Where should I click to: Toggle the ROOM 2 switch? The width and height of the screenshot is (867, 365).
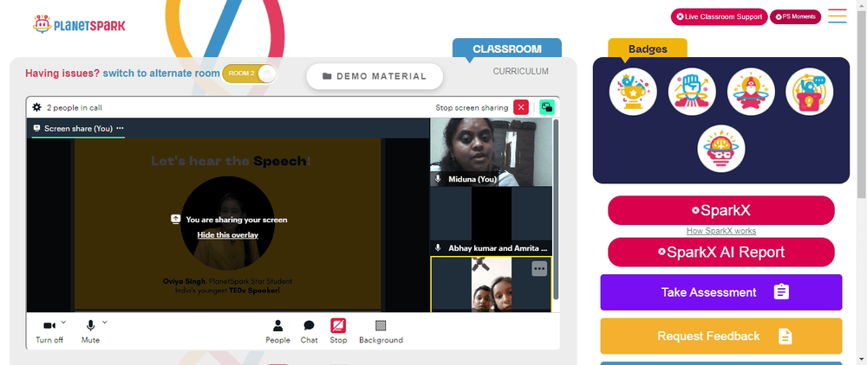coord(249,74)
